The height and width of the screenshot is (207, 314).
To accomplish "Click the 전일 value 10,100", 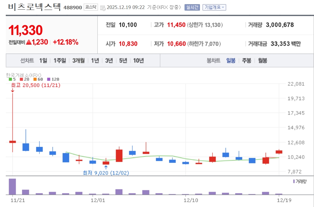I will click(x=128, y=25).
